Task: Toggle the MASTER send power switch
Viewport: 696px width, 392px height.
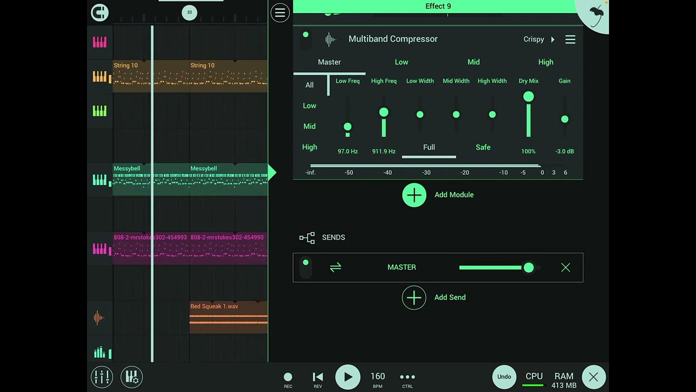Action: [306, 267]
